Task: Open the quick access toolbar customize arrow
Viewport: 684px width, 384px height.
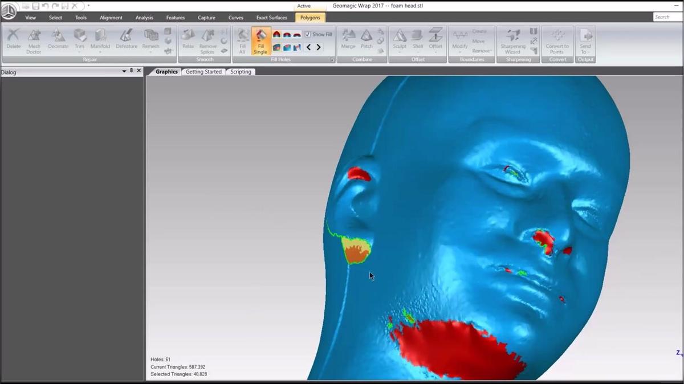Action: click(x=88, y=6)
